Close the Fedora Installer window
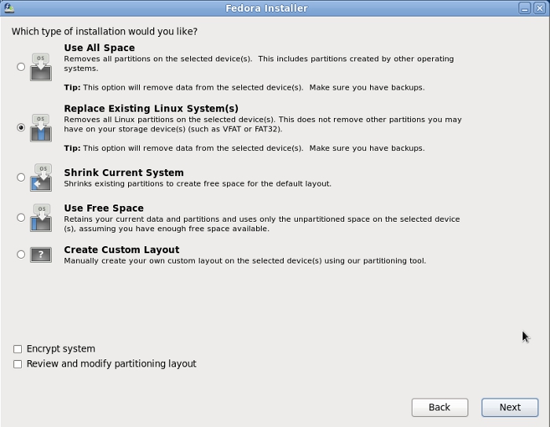The width and height of the screenshot is (550, 427). [x=539, y=8]
